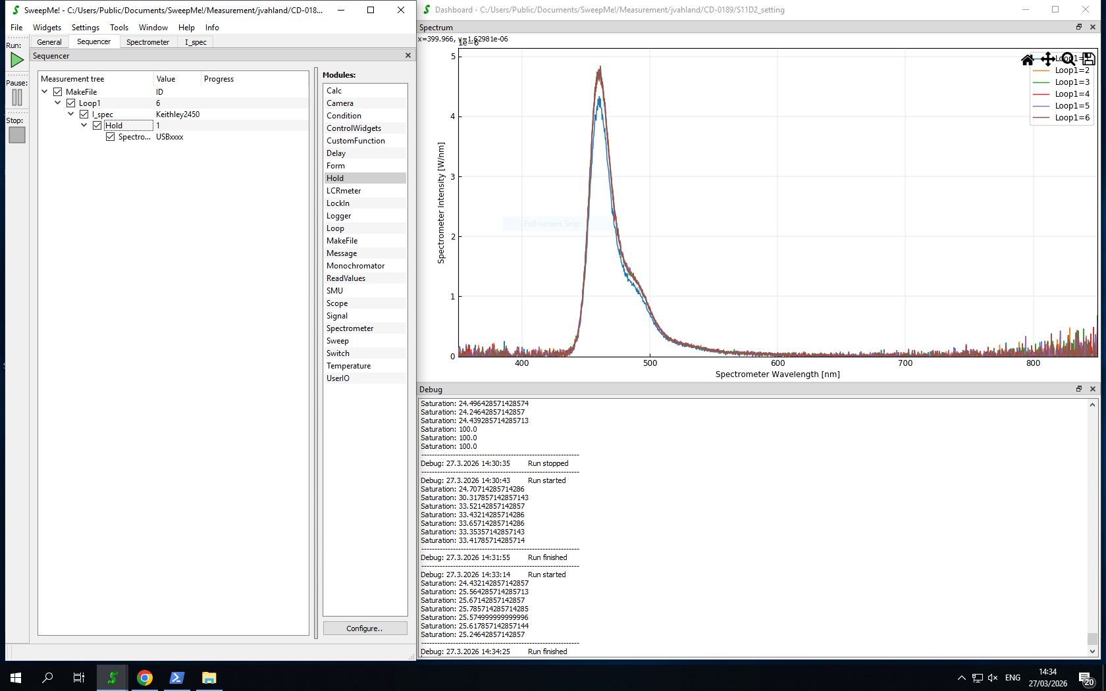Switch to the Spectrometer tab
This screenshot has height=691, width=1106.
[x=147, y=42]
